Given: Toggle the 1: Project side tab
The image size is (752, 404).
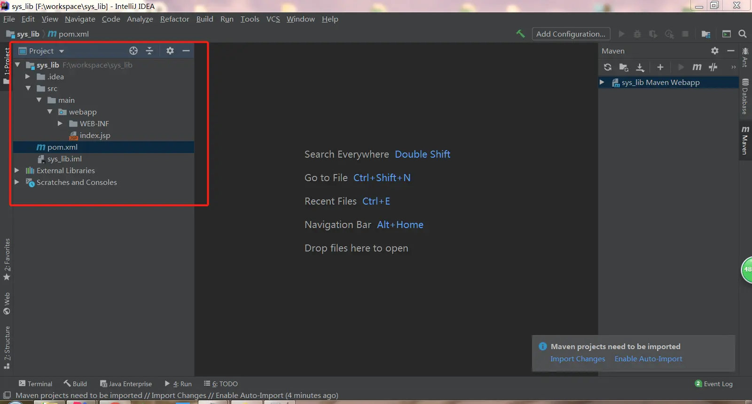Looking at the screenshot, I should pyautogui.click(x=7, y=66).
